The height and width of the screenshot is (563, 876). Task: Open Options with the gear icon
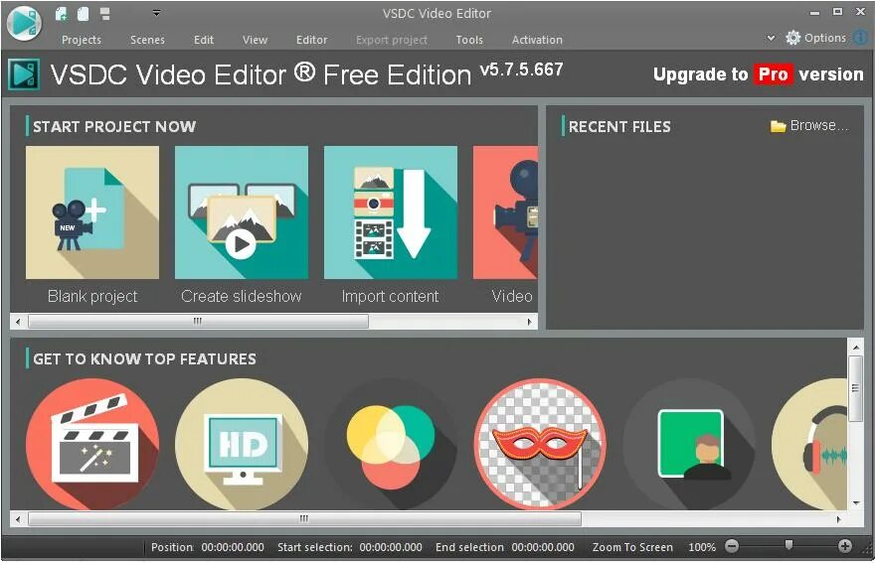[816, 38]
